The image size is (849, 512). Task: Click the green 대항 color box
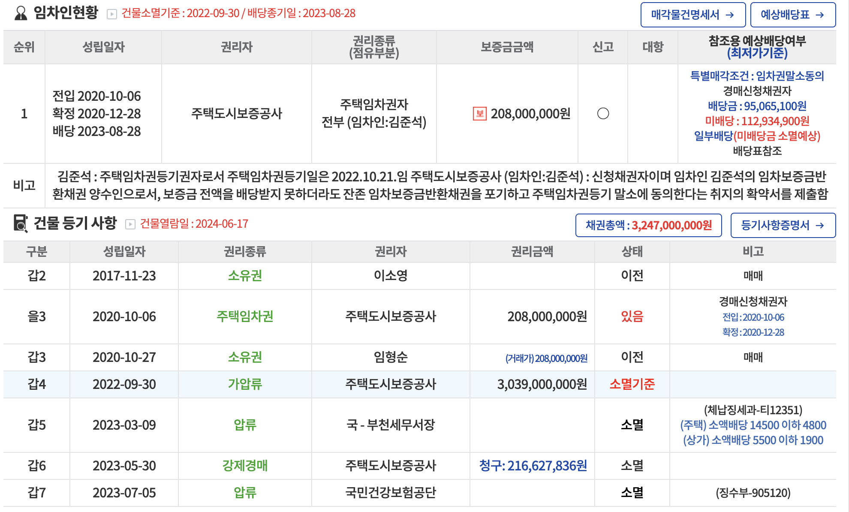653,114
